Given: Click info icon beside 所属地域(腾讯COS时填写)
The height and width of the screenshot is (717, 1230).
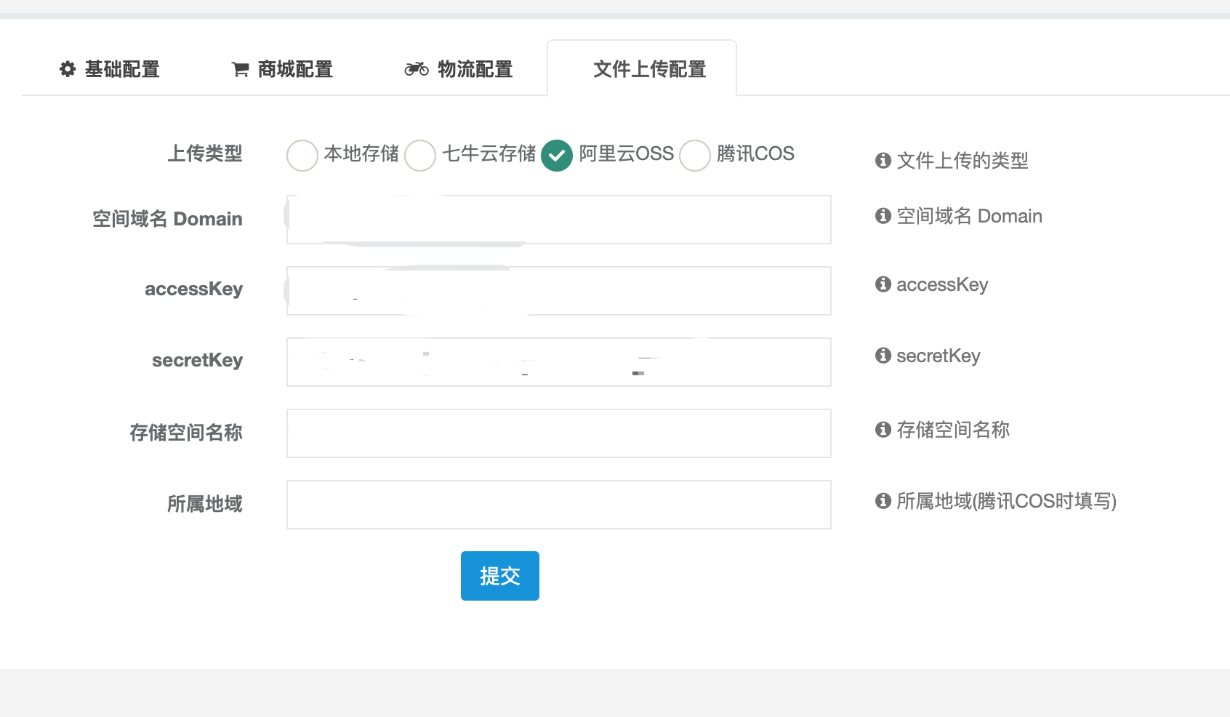Looking at the screenshot, I should tap(883, 501).
